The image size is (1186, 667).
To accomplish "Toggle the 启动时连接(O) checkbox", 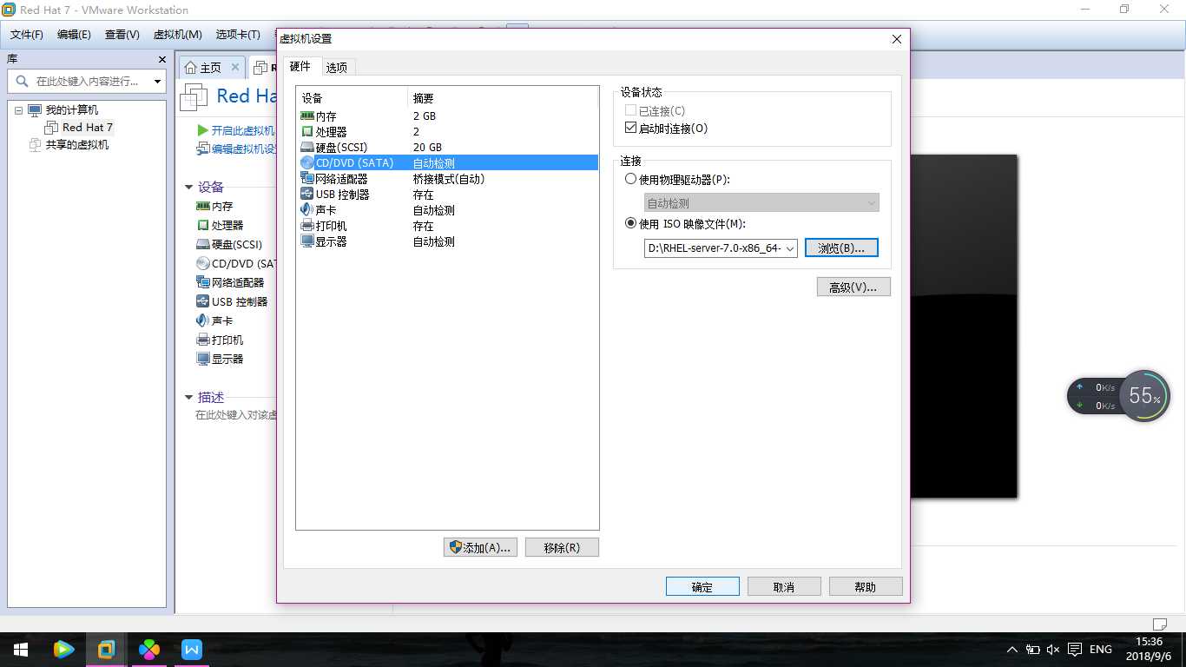I will tap(631, 128).
